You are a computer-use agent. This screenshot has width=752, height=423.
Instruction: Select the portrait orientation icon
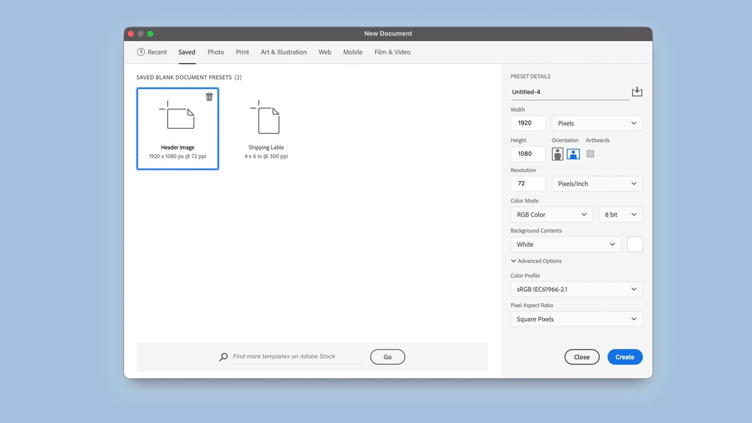tap(557, 154)
